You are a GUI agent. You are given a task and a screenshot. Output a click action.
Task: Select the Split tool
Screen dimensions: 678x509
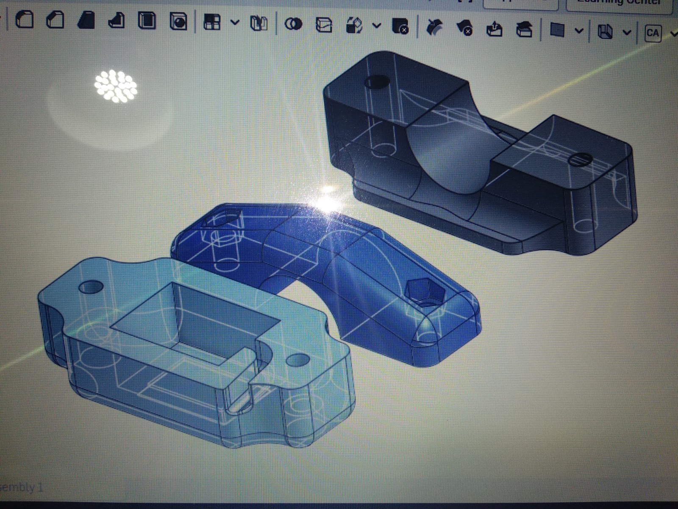[x=324, y=25]
